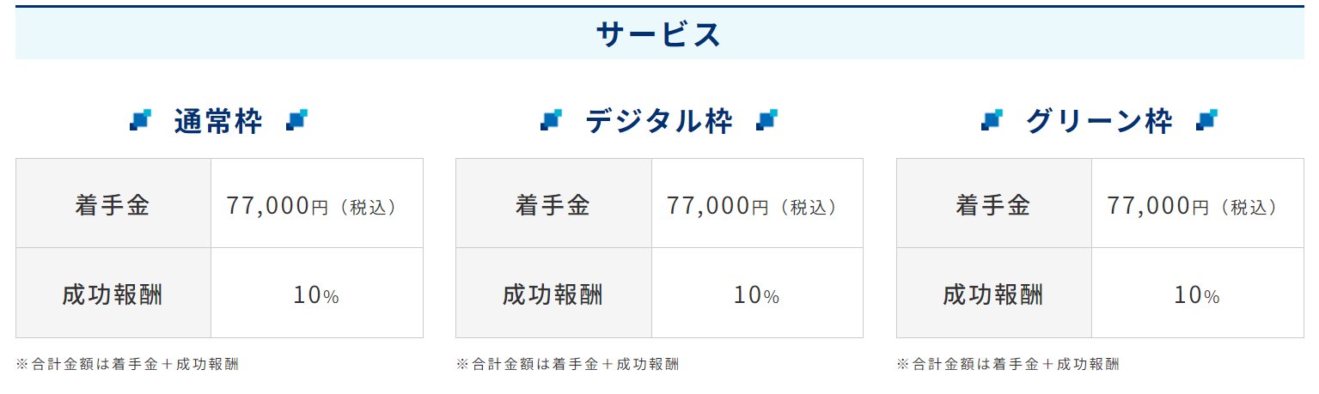Select 成功報酬 cell in デジタル枠 table
Screen dimensions: 1319x394
tap(553, 293)
